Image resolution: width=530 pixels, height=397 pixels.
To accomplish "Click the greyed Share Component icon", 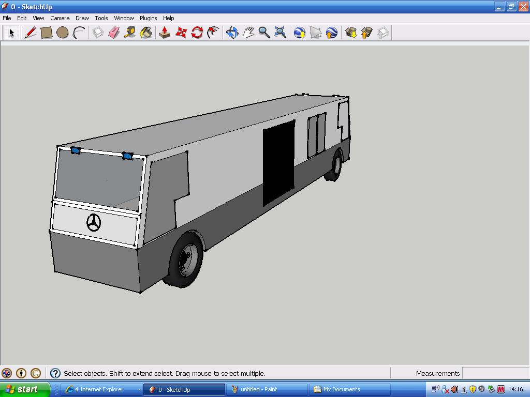I will point(383,33).
